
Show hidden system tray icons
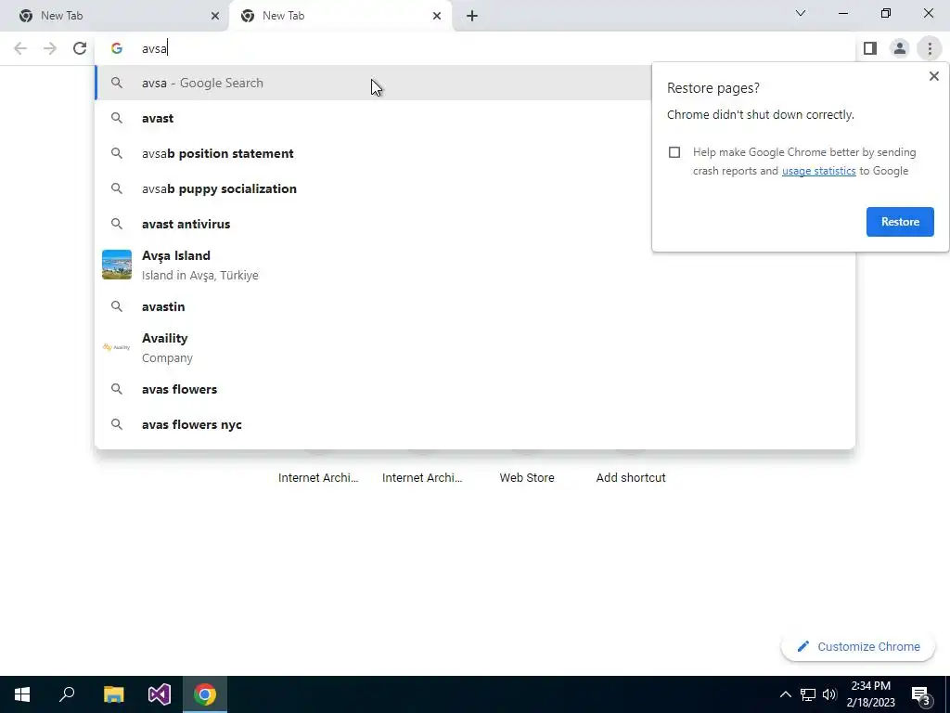coord(785,694)
